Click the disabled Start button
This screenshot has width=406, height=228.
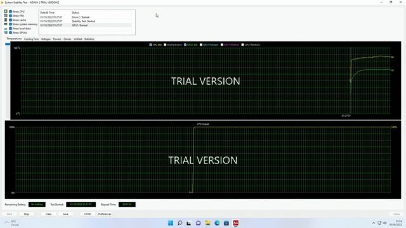(x=10, y=214)
